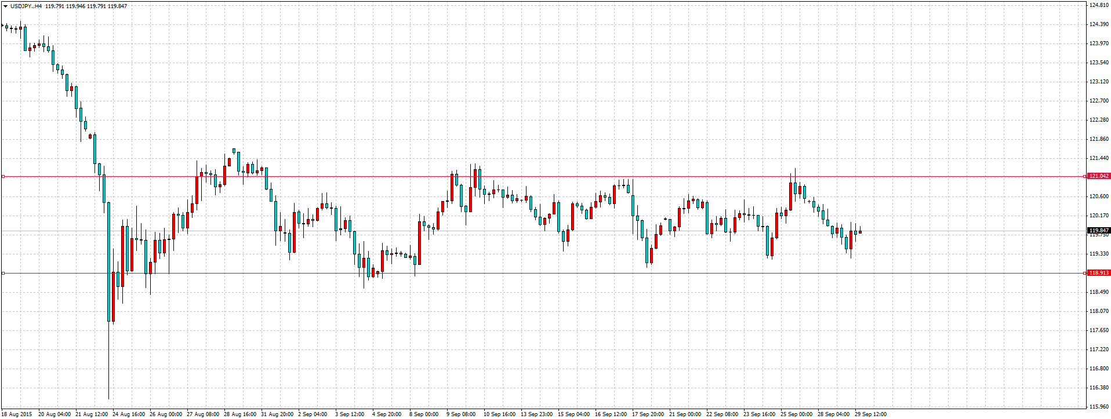Viewport: 1111px width, 419px height.
Task: Click the 24 Aug 16:00 time label
Action: (129, 414)
